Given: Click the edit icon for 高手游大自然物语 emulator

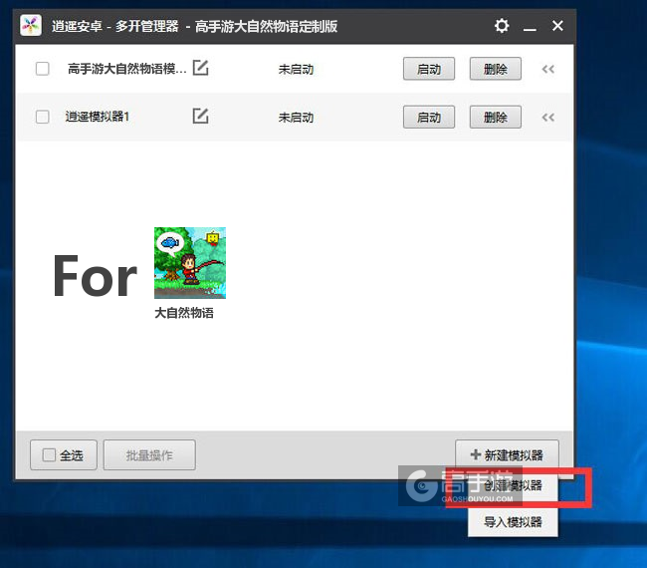Looking at the screenshot, I should [200, 69].
